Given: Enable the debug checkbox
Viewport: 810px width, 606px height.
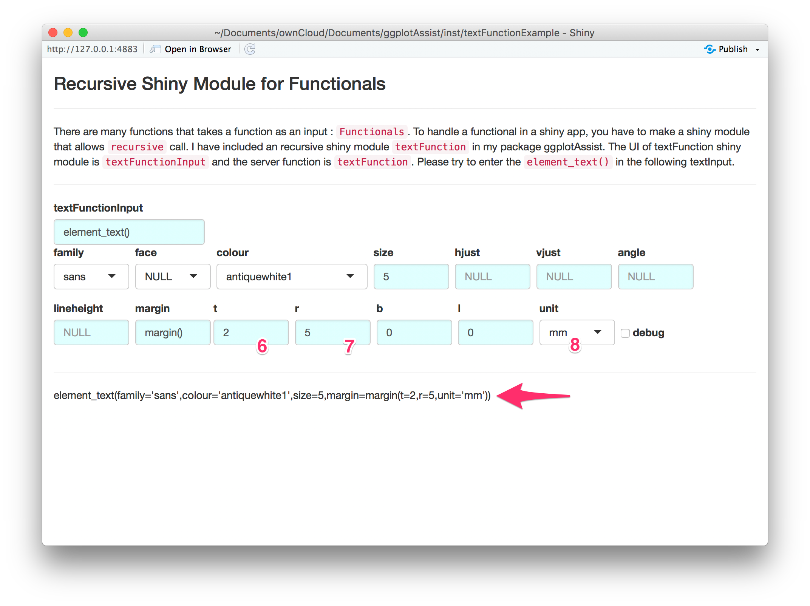Looking at the screenshot, I should click(x=625, y=333).
